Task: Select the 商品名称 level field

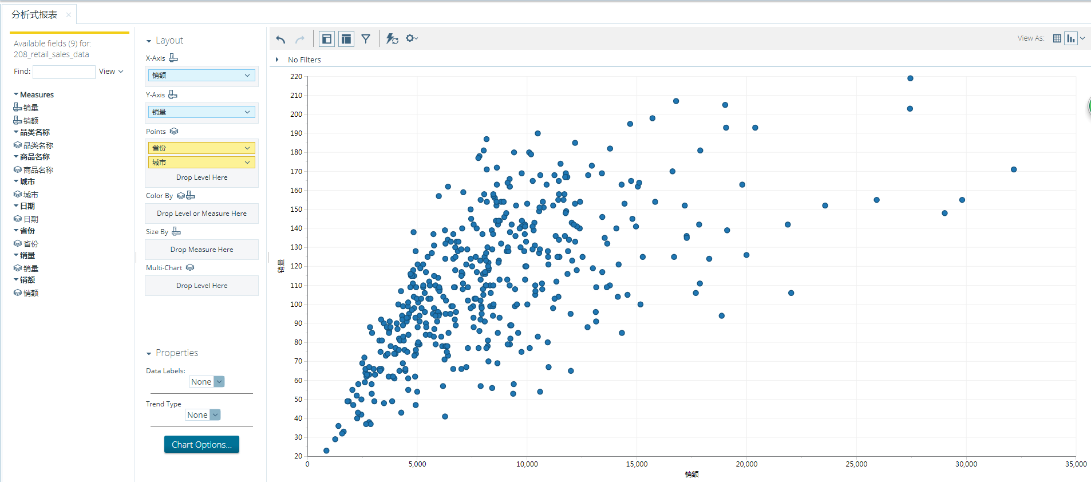Action: point(34,170)
